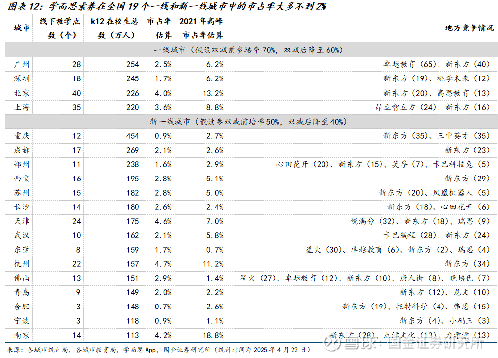Select the '线下教学点数（个）' column header
Screen dimensions: 498x358
click(x=59, y=28)
